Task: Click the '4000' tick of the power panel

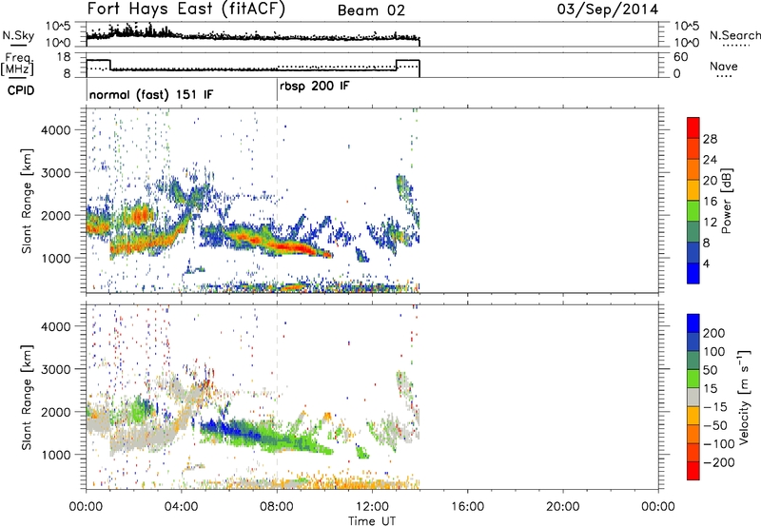Action: pos(56,130)
